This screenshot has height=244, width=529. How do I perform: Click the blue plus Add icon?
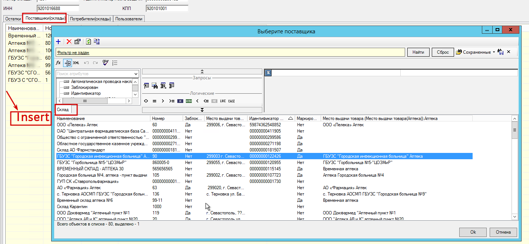58,42
